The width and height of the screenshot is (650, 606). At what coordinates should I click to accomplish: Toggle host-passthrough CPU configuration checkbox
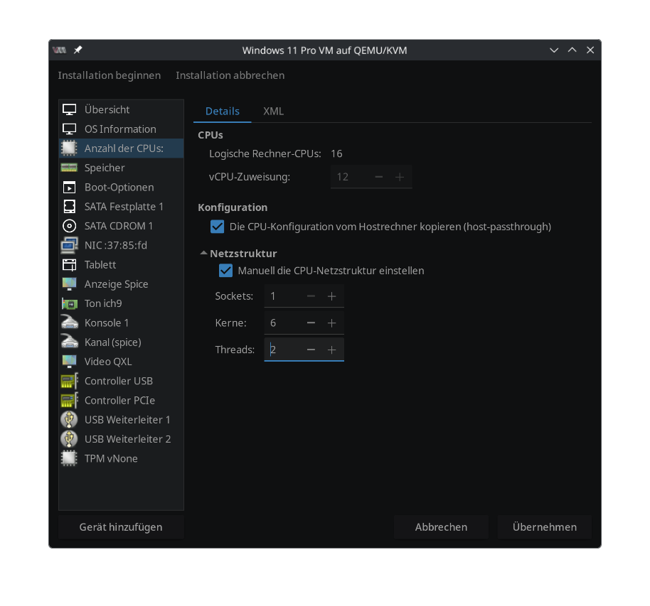(217, 227)
